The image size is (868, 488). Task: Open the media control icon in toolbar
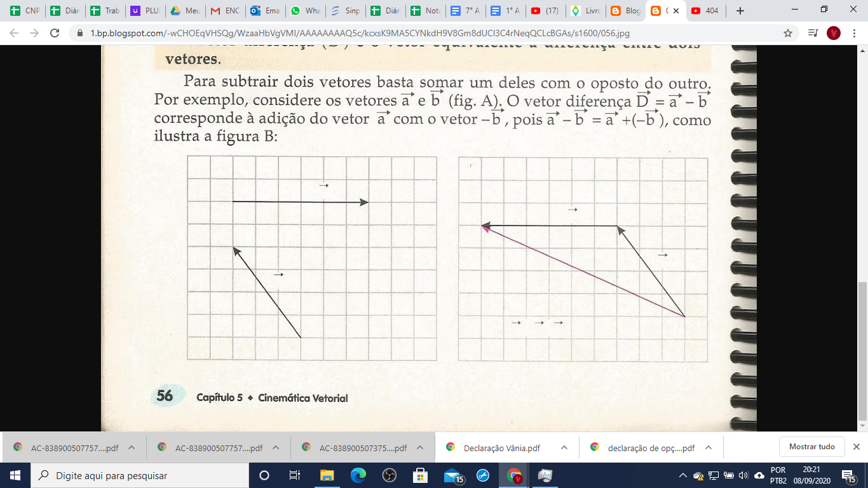tap(812, 33)
